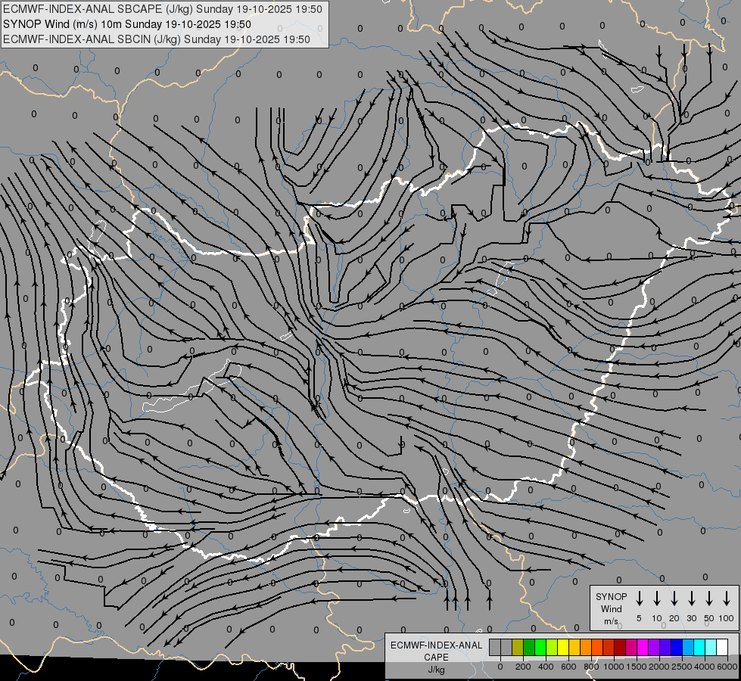The image size is (741, 681).
Task: Select the lime yellow-green CAPE swatch
Action: point(552,647)
